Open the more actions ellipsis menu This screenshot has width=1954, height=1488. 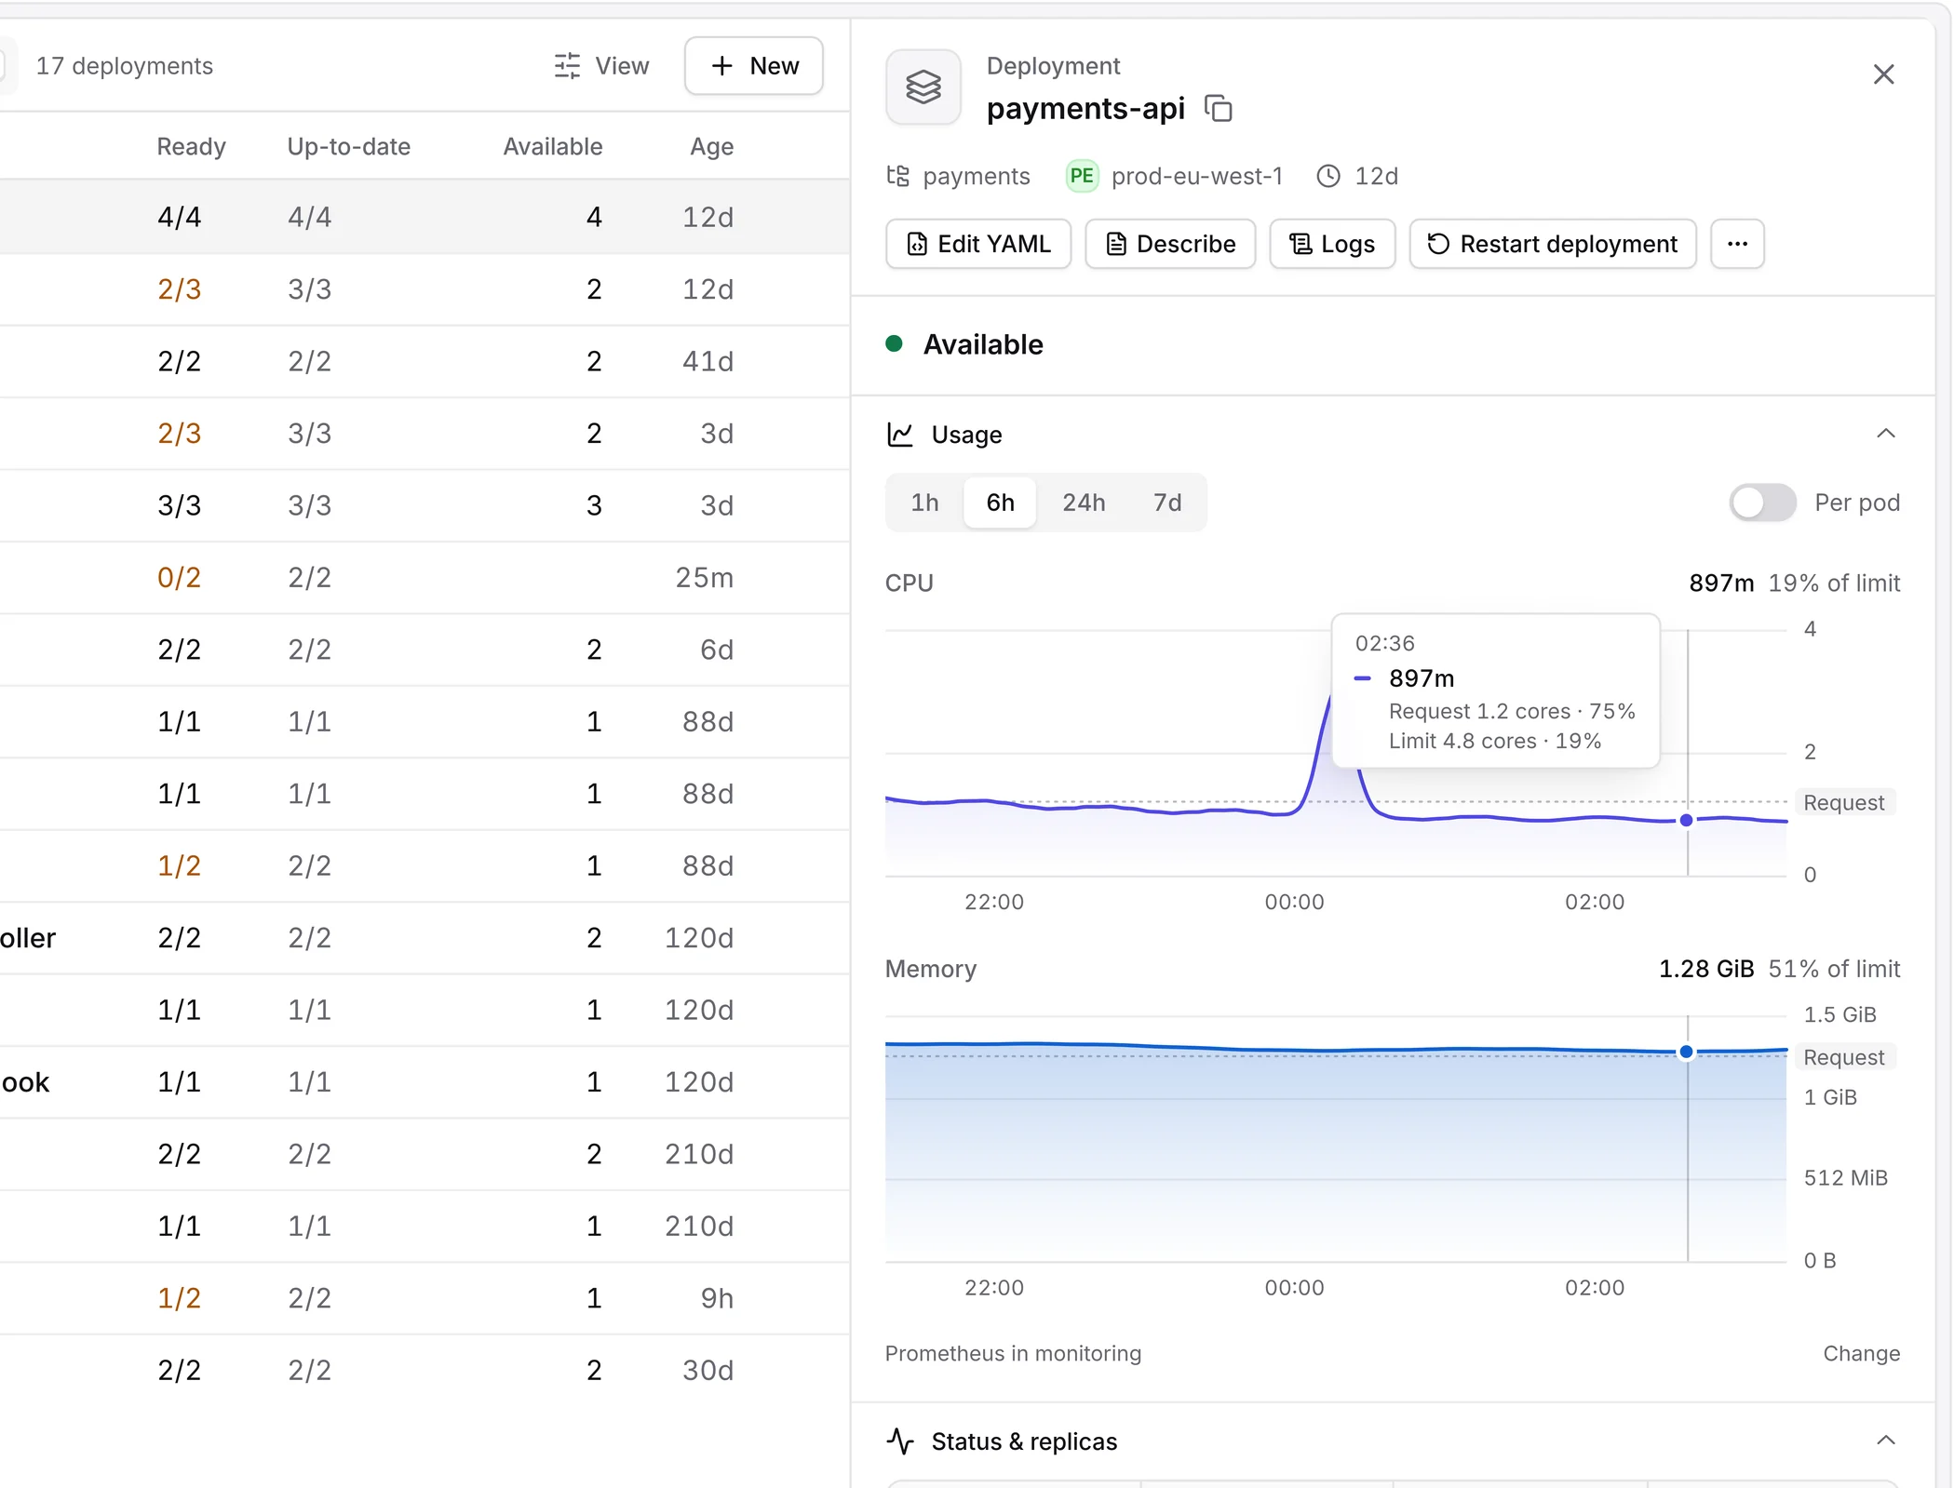pyautogui.click(x=1737, y=244)
